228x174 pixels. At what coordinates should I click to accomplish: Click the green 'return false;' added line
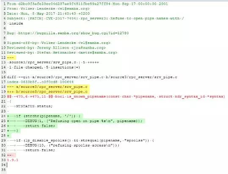point(31,126)
